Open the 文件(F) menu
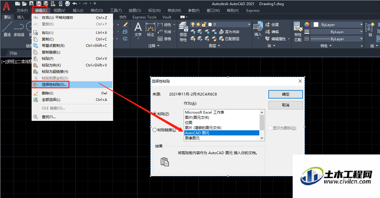The image size is (380, 198). click(x=22, y=11)
